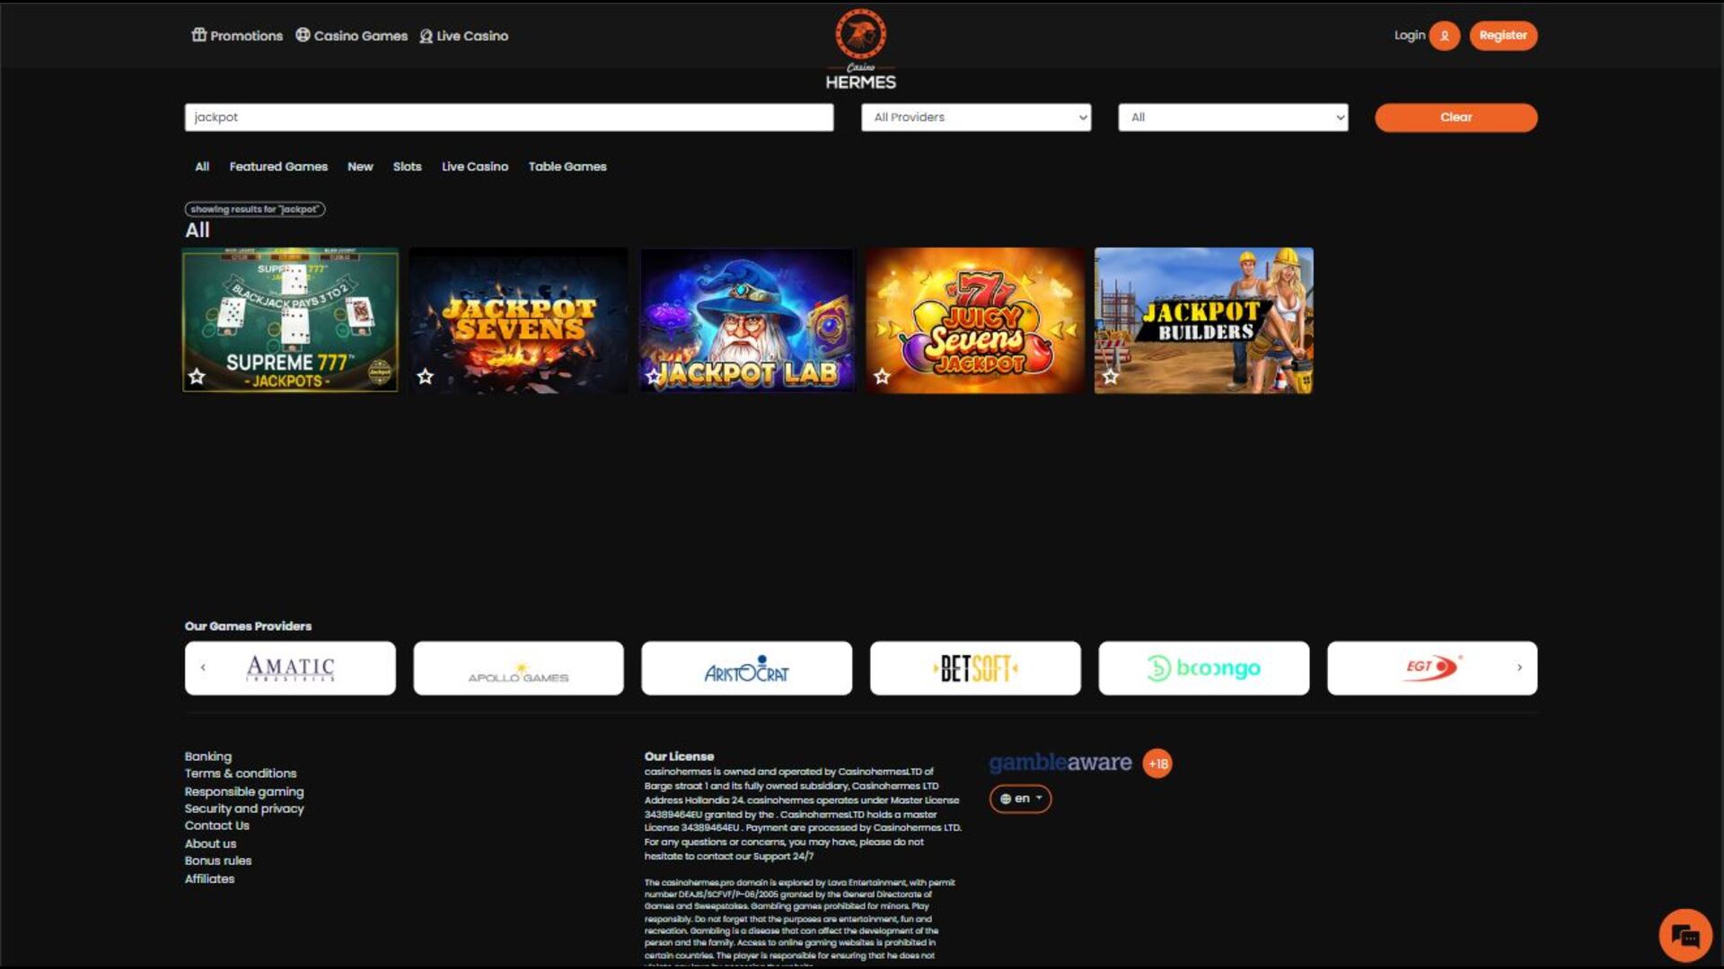Switch to the Table Games tab

point(567,166)
